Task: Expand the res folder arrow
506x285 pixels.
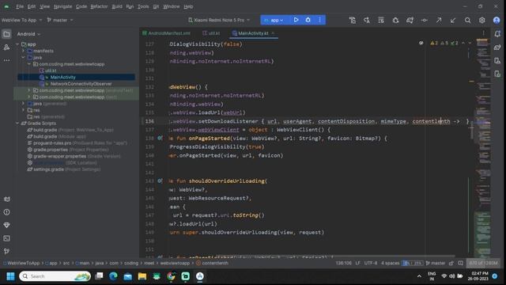Action: 23,110
